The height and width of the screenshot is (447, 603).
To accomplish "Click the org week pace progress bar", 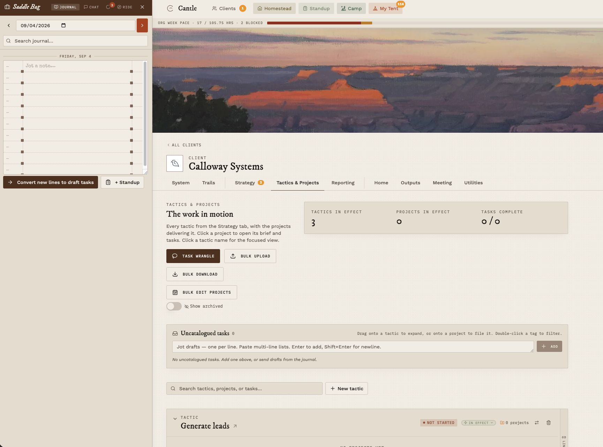I will coord(435,23).
